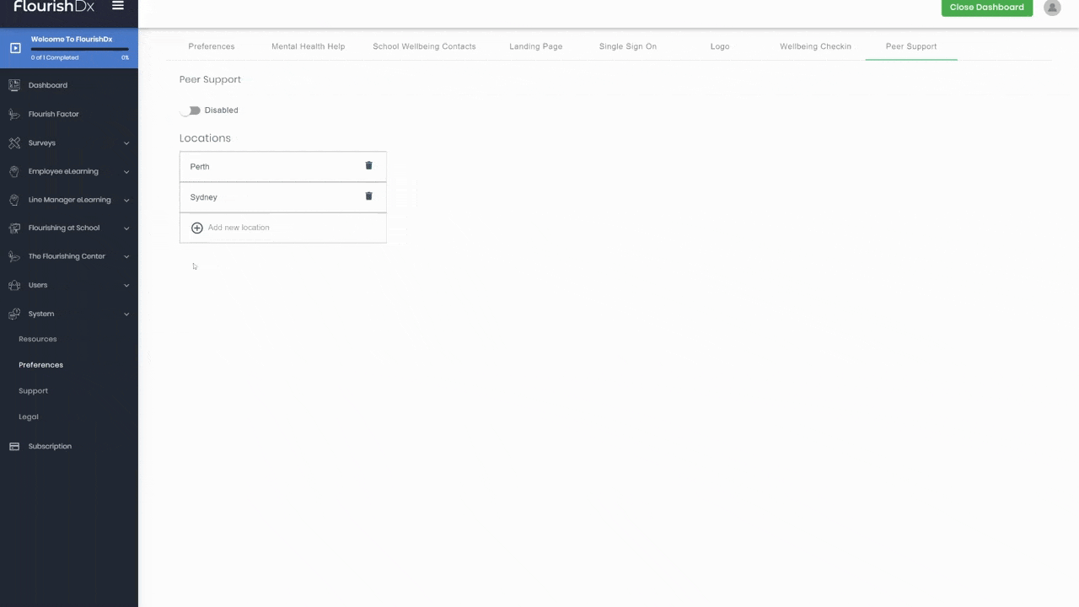Screen dimensions: 1079x607
Task: Open the Wellbeing Checkin tab
Action: 815,46
